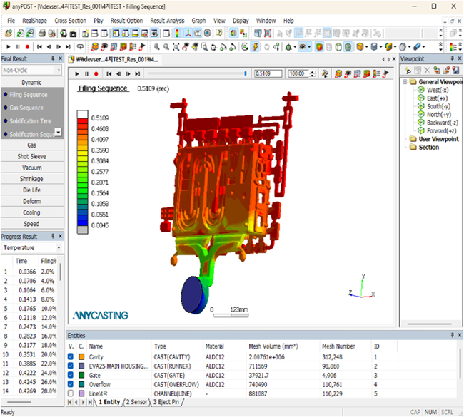Open the Result Analysis menu
This screenshot has width=464, height=417.
coord(166,21)
